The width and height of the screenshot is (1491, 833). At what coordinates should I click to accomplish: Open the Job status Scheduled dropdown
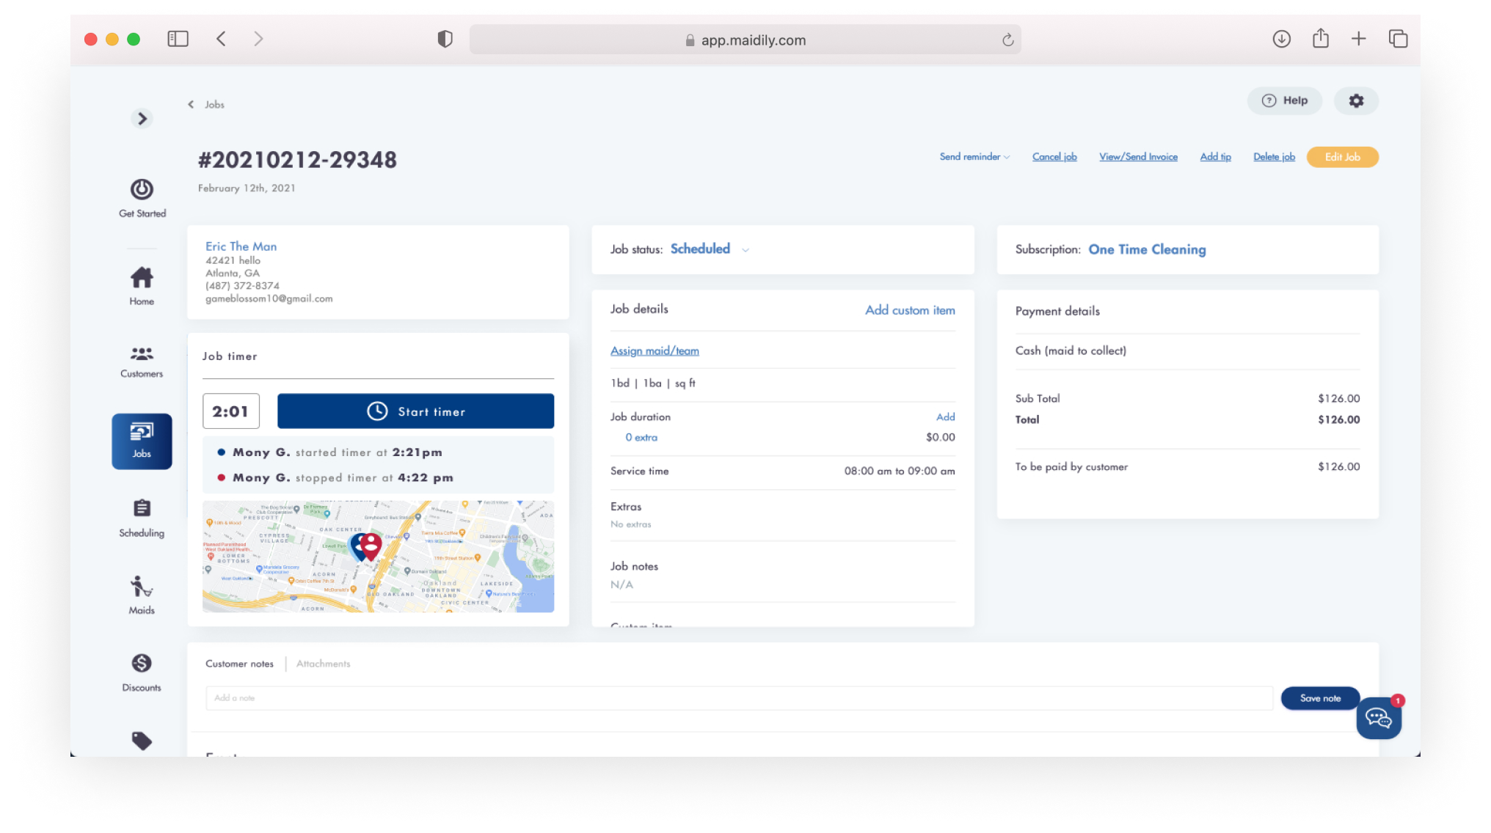[709, 249]
